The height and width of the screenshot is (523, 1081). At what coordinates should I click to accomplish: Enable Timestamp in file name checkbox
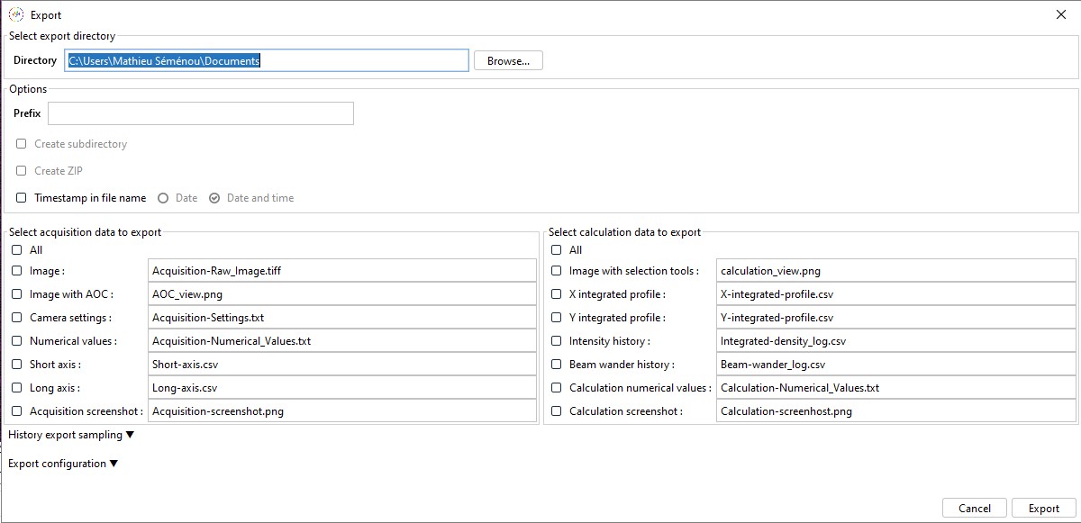(x=22, y=198)
